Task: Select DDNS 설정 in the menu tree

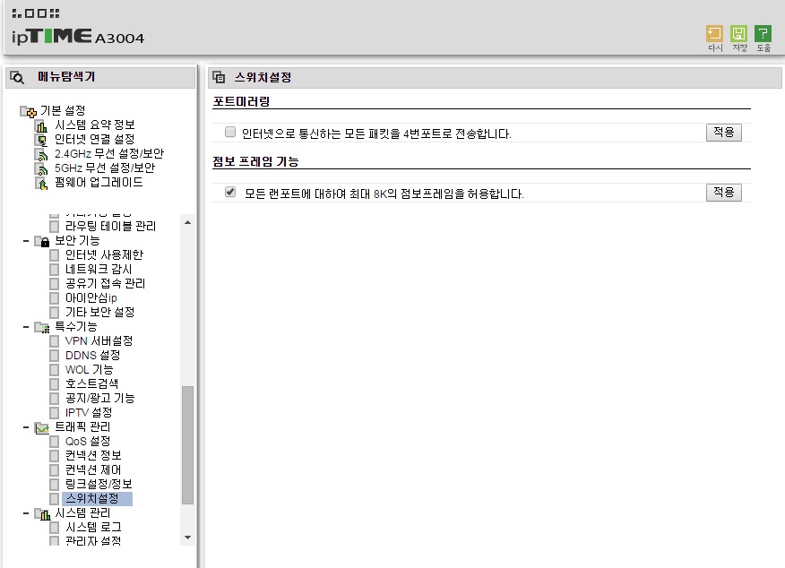Action: pos(92,356)
